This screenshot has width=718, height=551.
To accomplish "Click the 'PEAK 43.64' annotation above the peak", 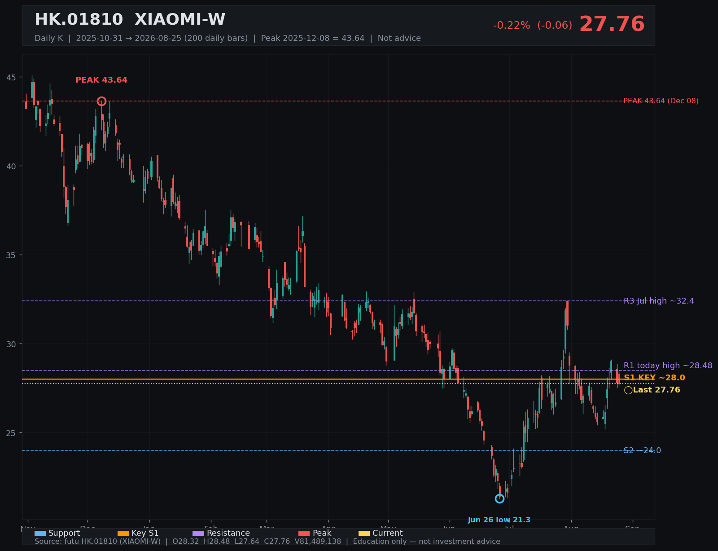I will point(101,80).
